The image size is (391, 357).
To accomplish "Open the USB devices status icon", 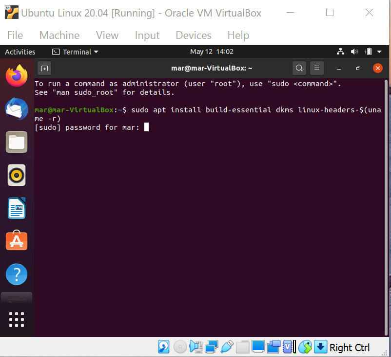I will click(x=227, y=347).
